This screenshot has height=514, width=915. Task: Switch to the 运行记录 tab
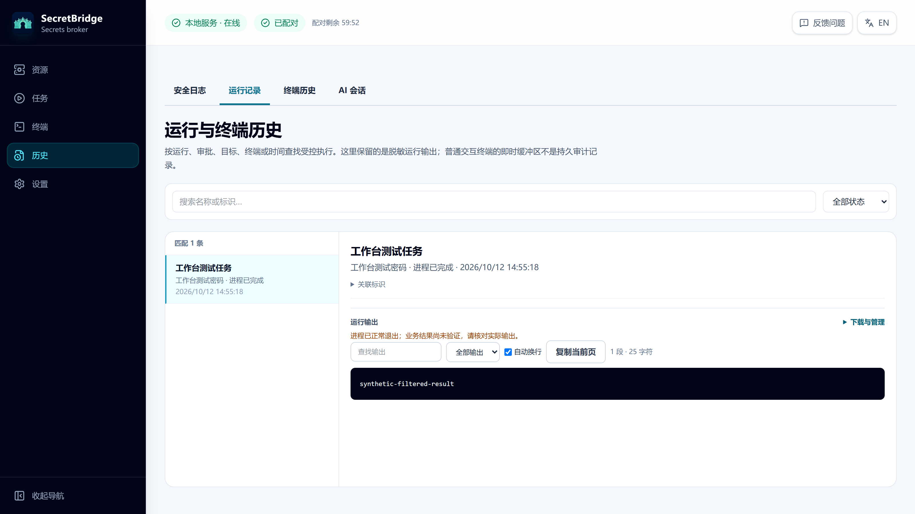point(244,91)
